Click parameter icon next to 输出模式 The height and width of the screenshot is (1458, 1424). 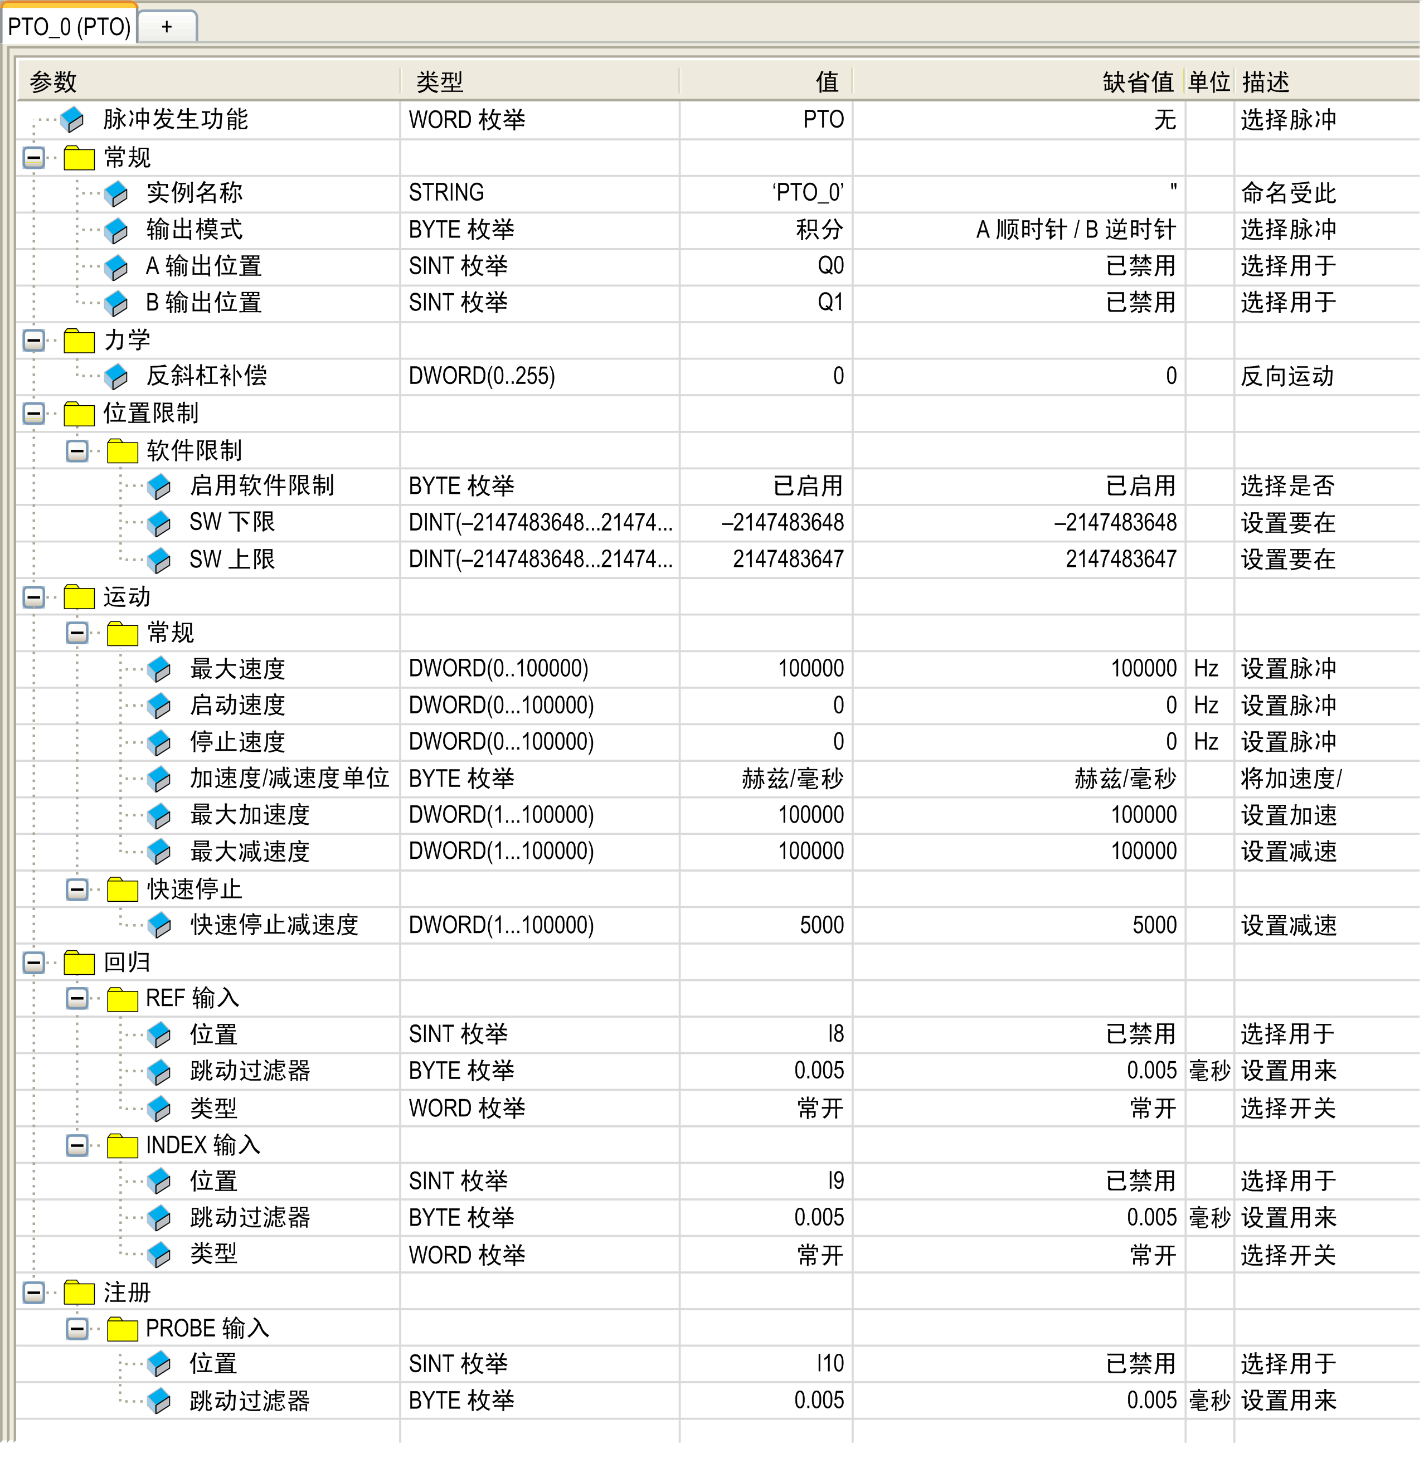click(x=116, y=230)
